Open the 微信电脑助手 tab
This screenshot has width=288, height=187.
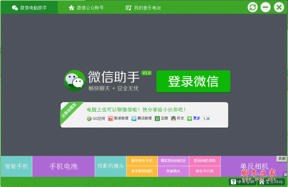pyautogui.click(x=29, y=8)
